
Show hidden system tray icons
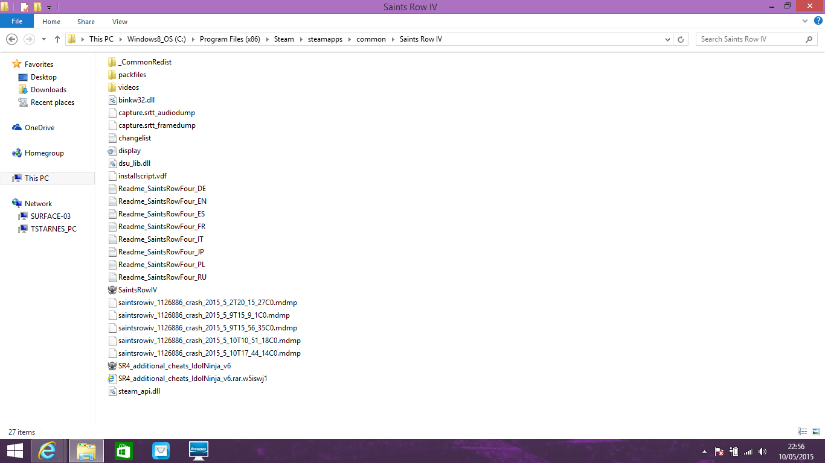click(x=704, y=452)
